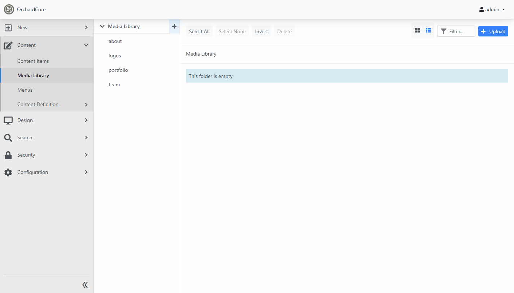Viewport: 514px width, 293px height.
Task: Click the Delete button
Action: click(x=284, y=31)
